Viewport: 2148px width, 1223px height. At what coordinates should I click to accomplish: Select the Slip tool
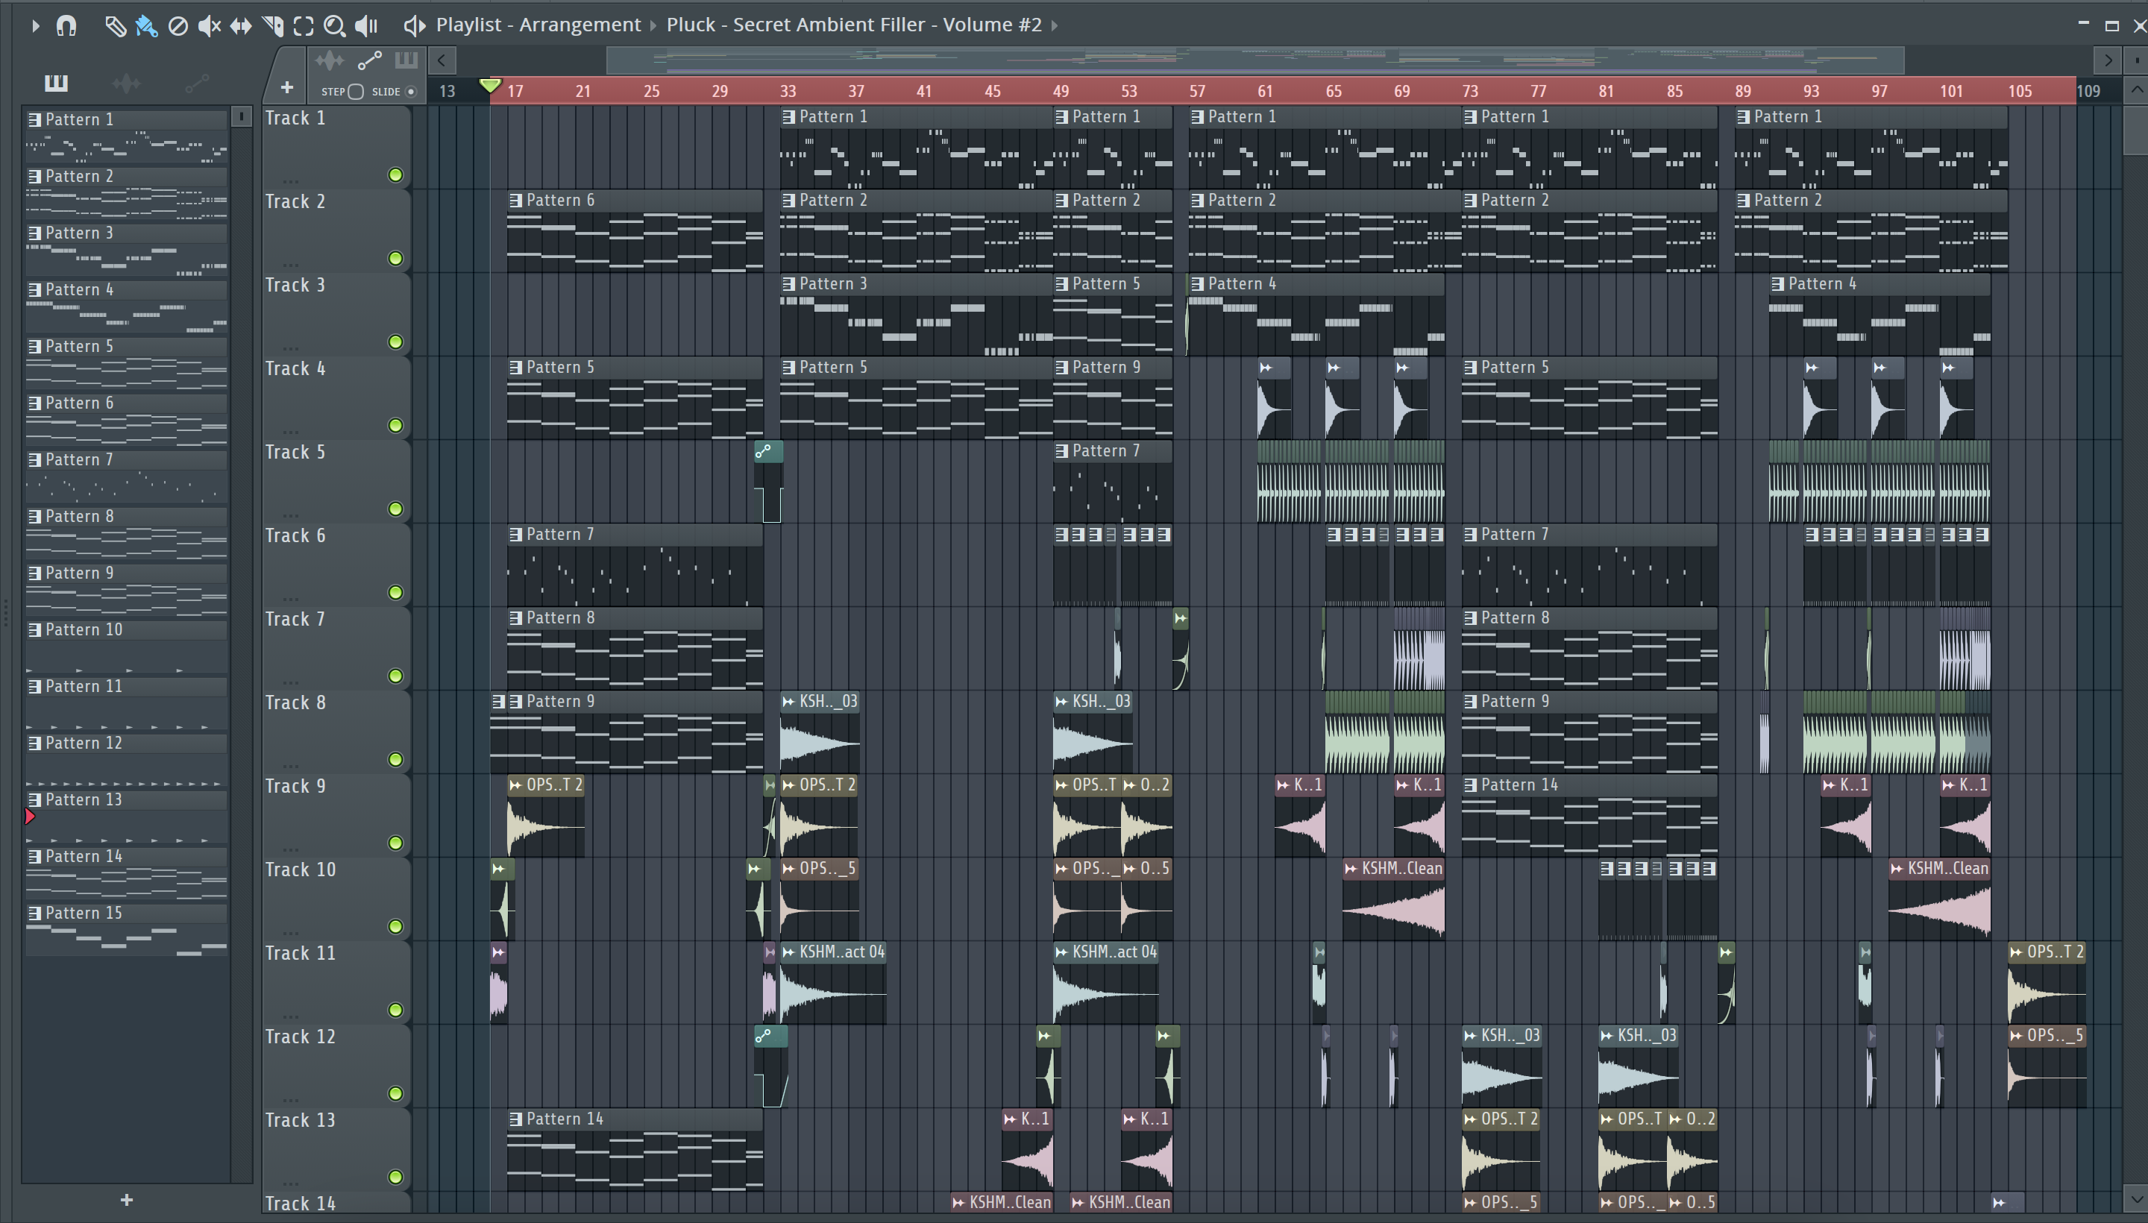(x=240, y=26)
